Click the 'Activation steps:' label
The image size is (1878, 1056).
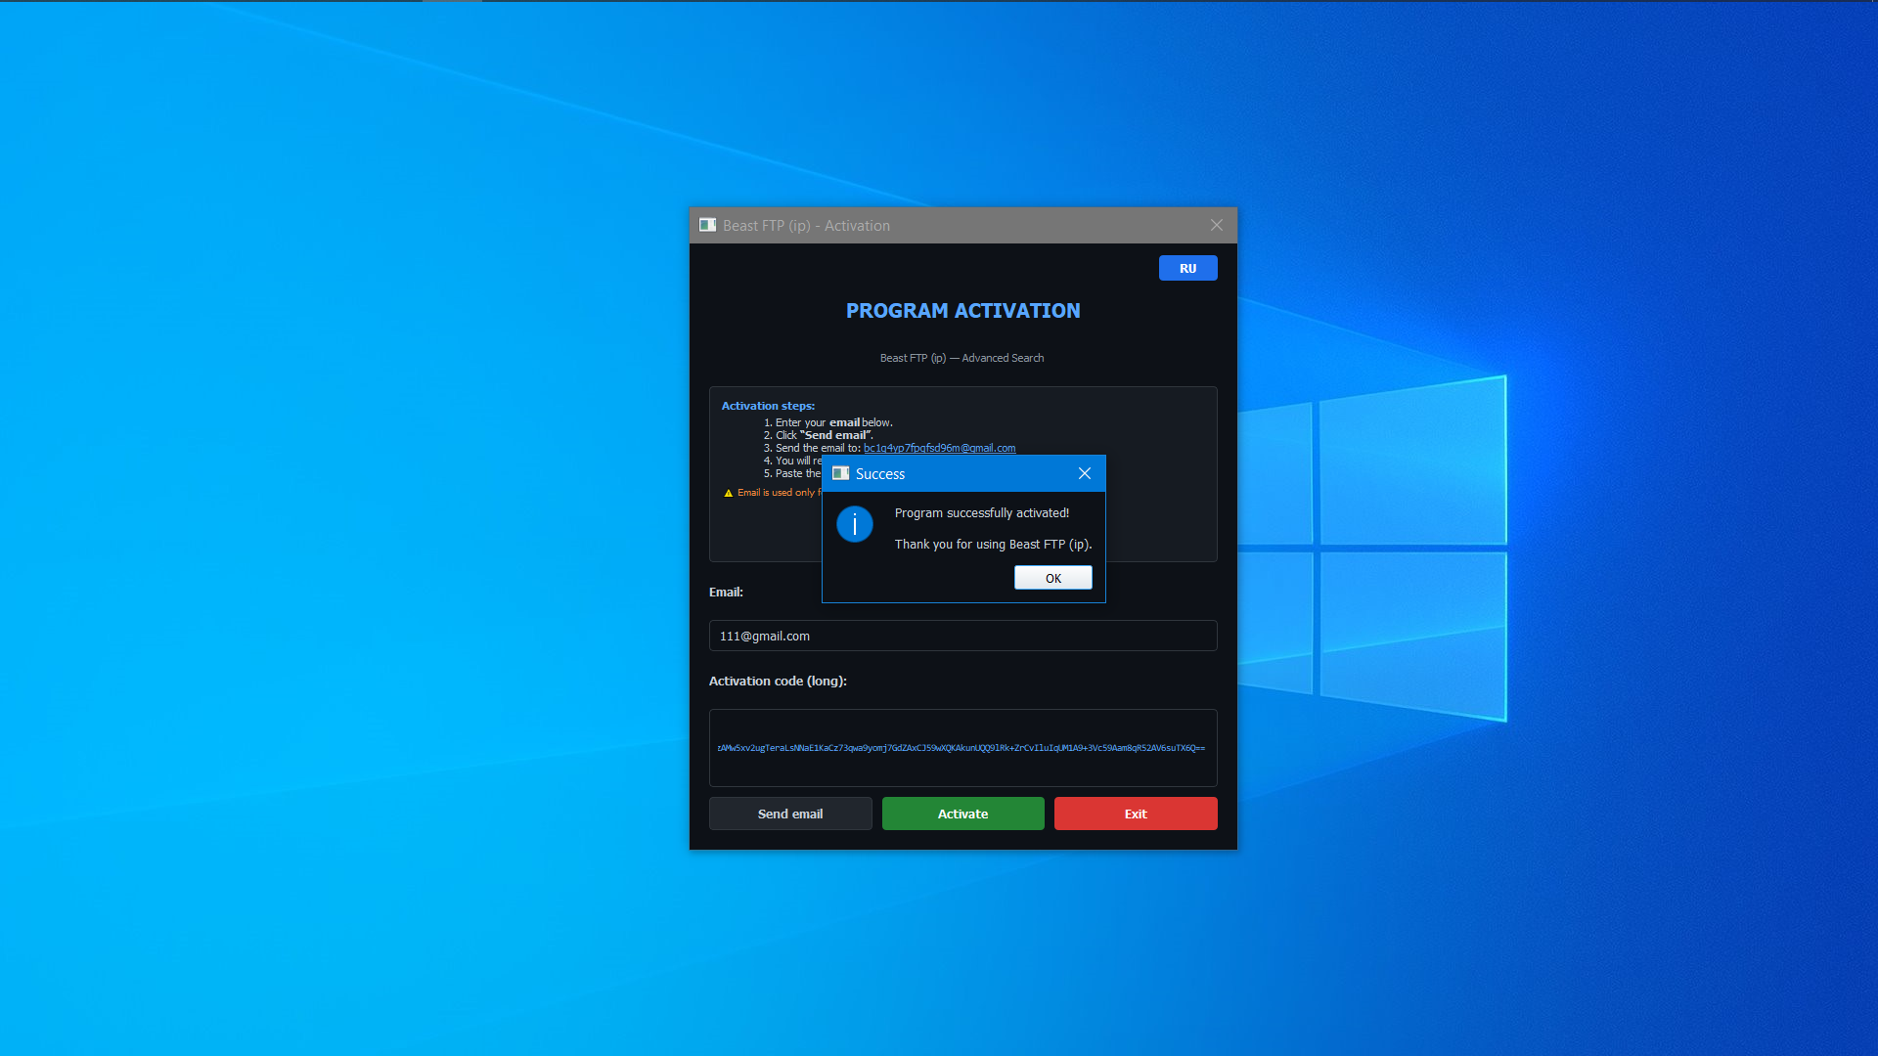pos(768,406)
